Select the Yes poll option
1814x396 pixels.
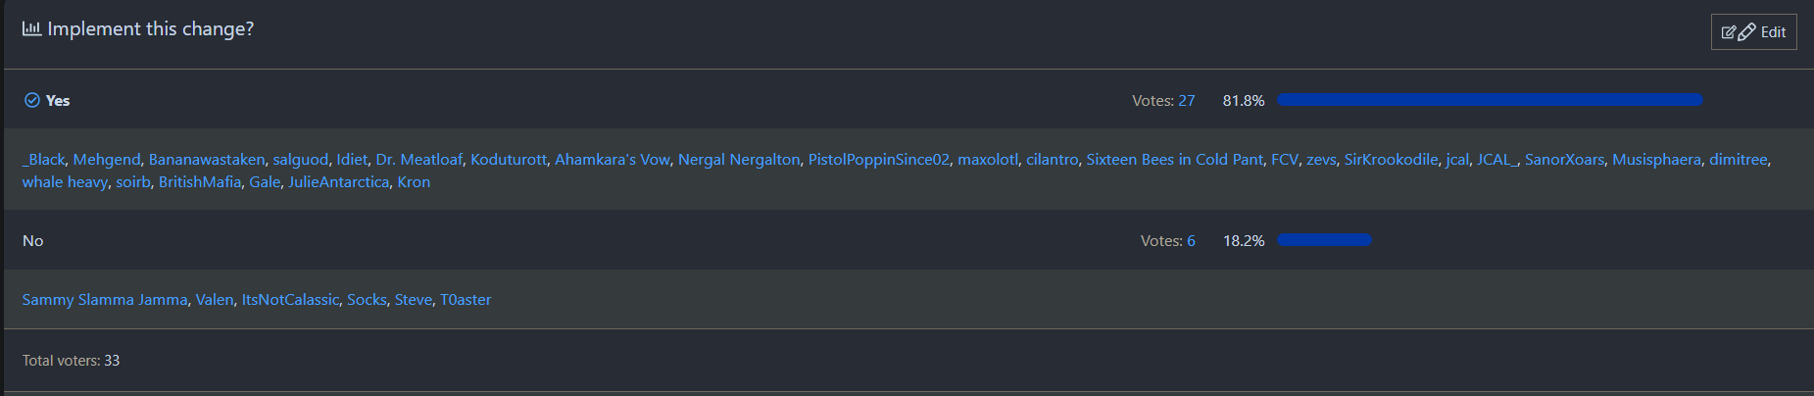coord(58,100)
